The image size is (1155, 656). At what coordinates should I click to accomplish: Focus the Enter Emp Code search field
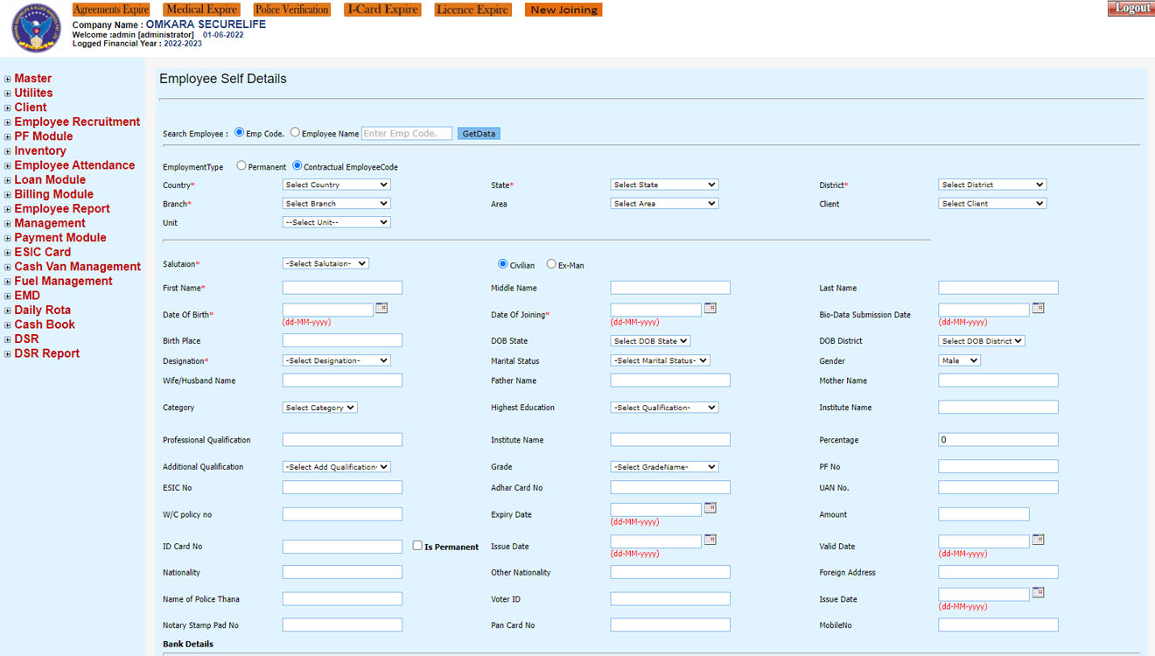[407, 134]
